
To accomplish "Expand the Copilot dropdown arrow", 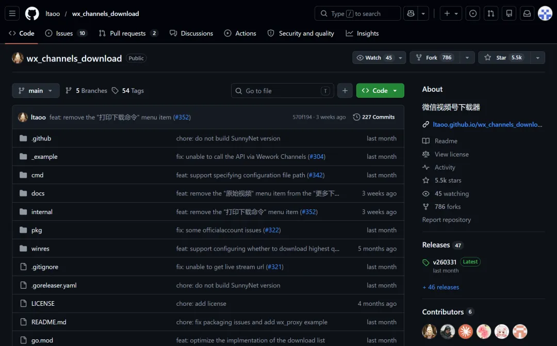I will [x=423, y=13].
